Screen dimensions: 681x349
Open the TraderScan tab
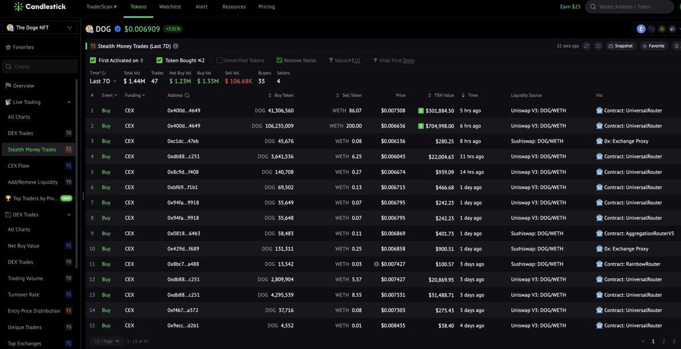(x=102, y=7)
